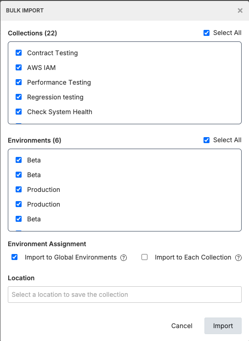Viewport: 249px width, 341px height.
Task: Deselect the second Production environment
Action: tap(19, 204)
